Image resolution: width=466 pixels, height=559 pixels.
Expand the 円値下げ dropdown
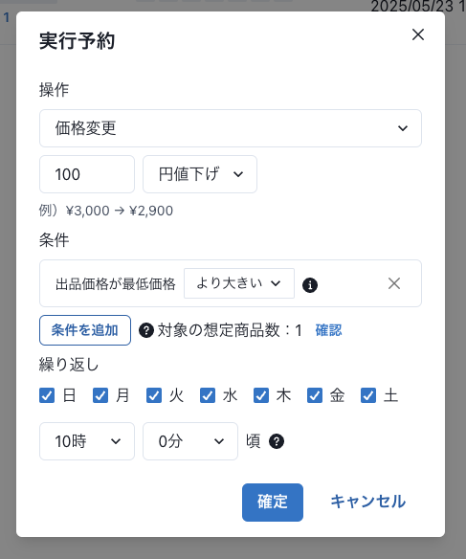(x=200, y=174)
